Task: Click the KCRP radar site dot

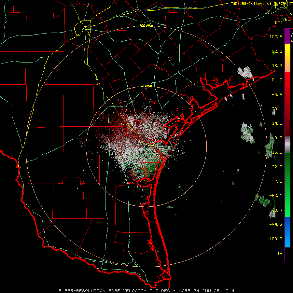Action: (x=146, y=146)
